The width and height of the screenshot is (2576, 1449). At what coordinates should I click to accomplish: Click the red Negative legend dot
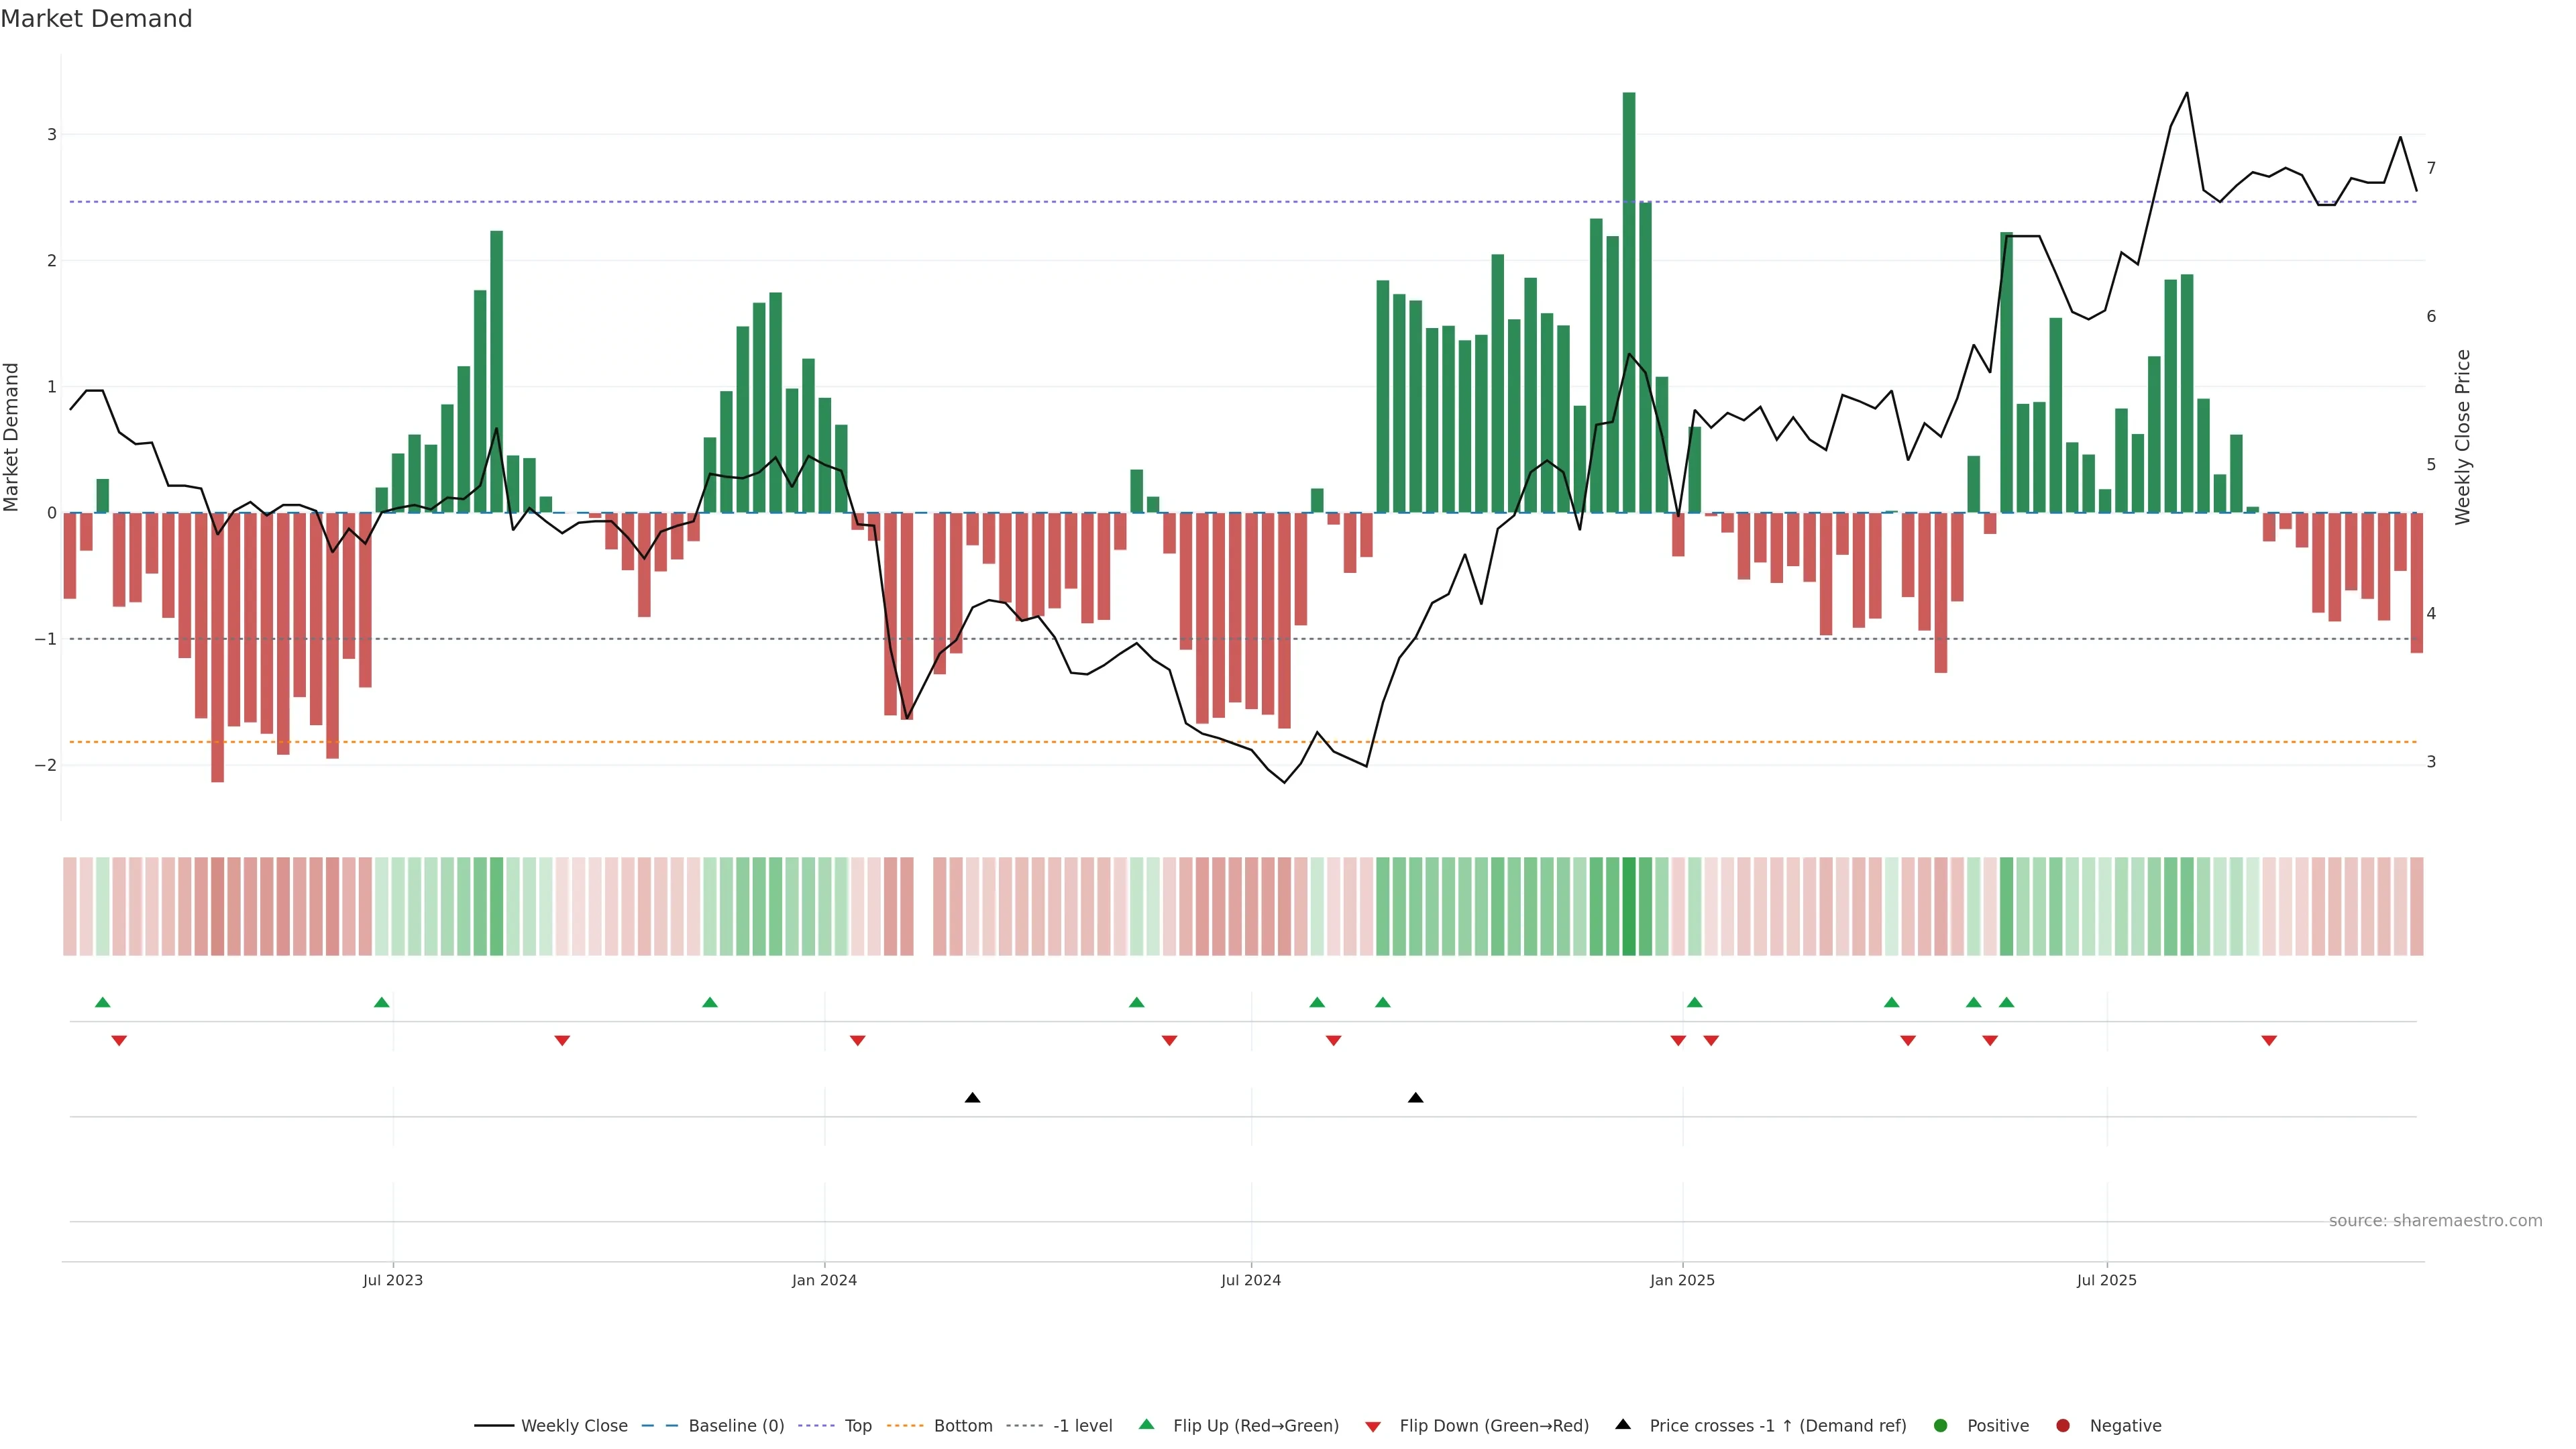tap(2063, 1425)
